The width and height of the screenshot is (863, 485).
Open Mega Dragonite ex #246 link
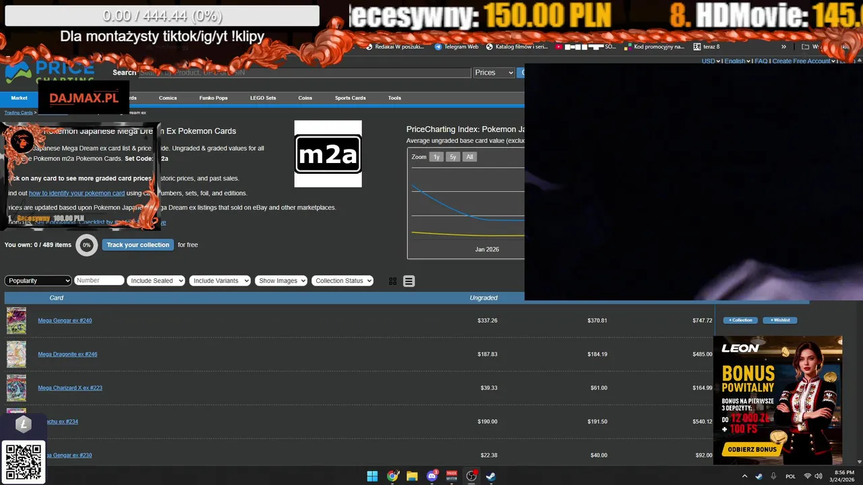(x=67, y=354)
